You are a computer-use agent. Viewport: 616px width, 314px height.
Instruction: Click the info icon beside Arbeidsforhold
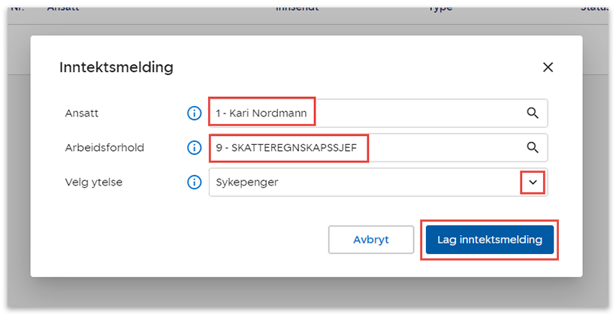click(x=194, y=148)
